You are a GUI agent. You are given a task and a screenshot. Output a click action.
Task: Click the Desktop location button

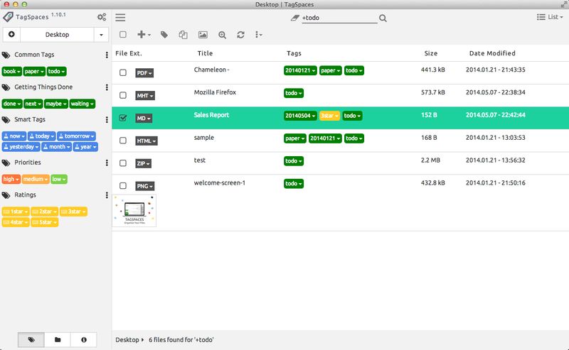[x=57, y=35]
